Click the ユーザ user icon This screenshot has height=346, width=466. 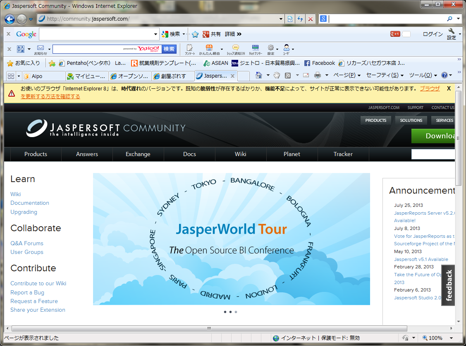tap(286, 50)
